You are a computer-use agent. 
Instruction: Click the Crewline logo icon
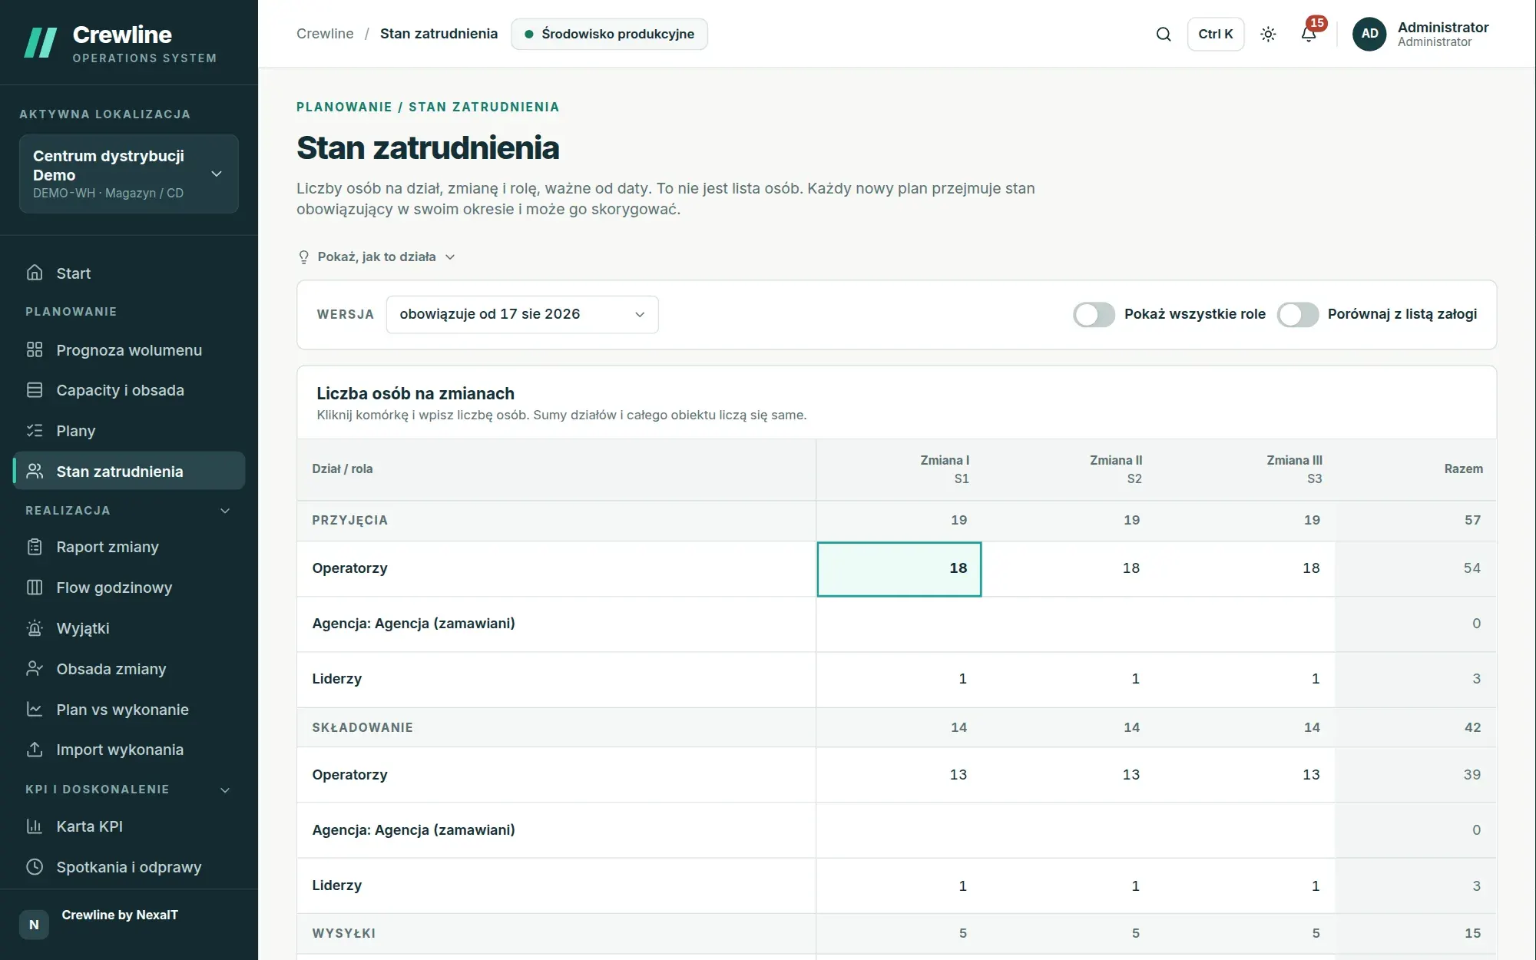(x=41, y=42)
